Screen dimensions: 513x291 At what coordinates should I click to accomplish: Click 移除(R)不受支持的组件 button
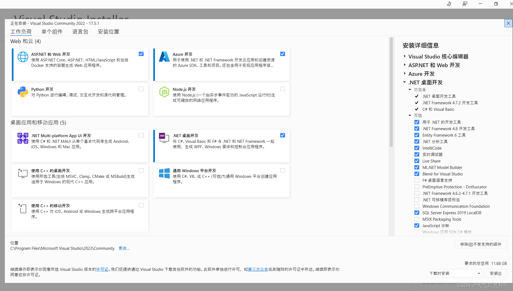coord(481,244)
